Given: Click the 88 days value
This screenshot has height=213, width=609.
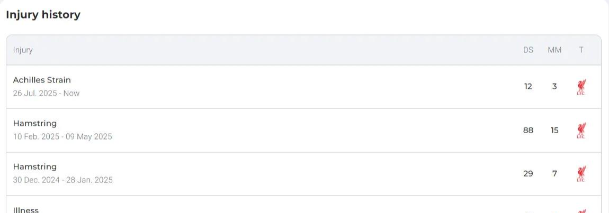Looking at the screenshot, I should [x=528, y=131].
